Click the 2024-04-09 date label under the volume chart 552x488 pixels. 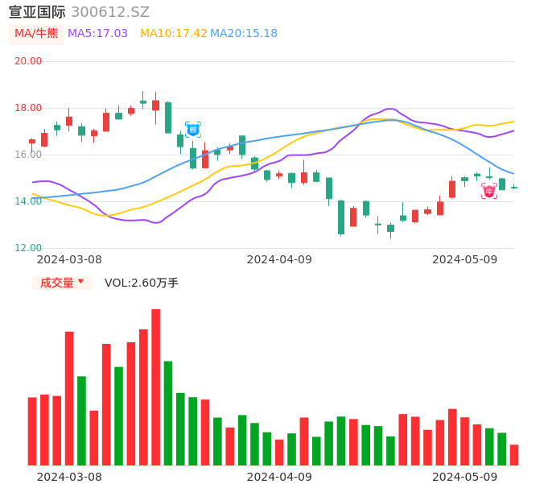pos(279,477)
